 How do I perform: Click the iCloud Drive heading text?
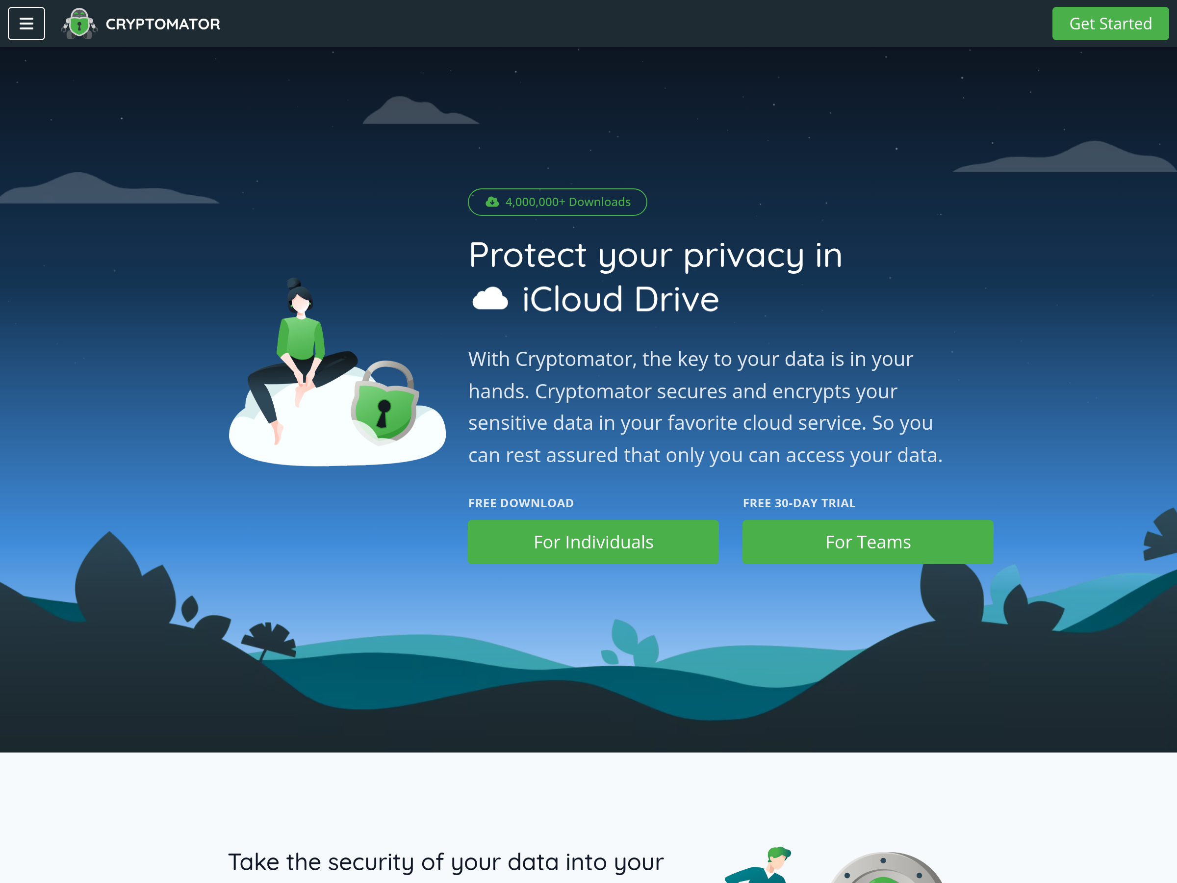pyautogui.click(x=620, y=299)
